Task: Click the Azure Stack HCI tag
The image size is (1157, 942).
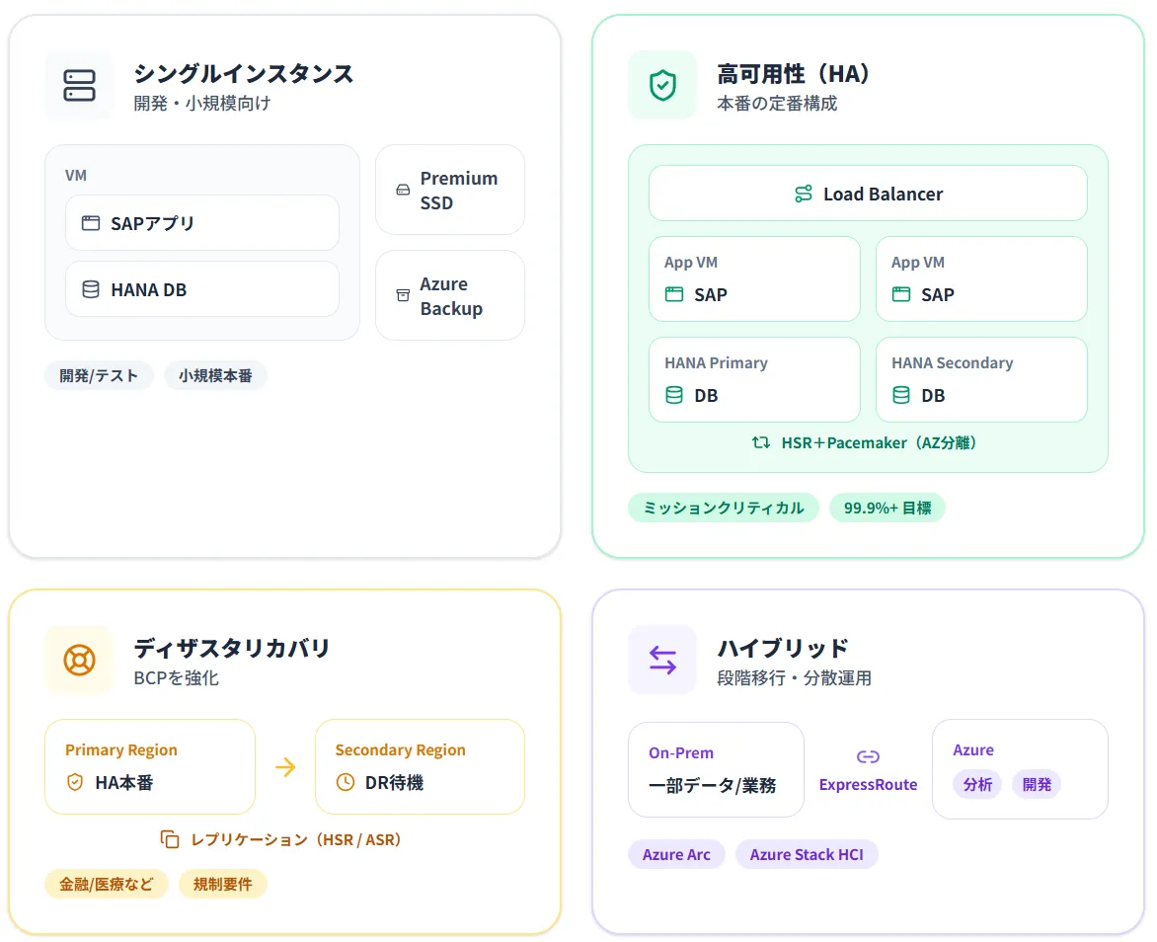Action: point(806,854)
